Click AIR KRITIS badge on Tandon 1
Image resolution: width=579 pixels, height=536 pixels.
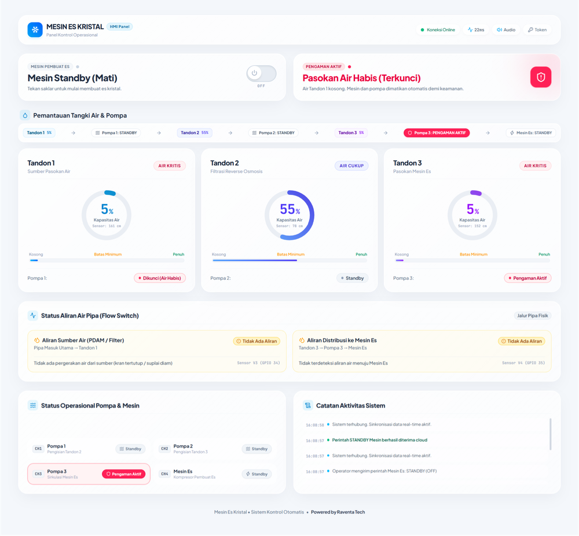pos(170,166)
